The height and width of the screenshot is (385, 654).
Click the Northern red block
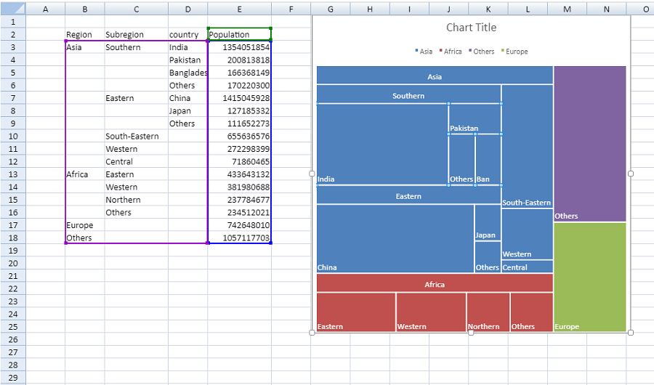click(488, 312)
